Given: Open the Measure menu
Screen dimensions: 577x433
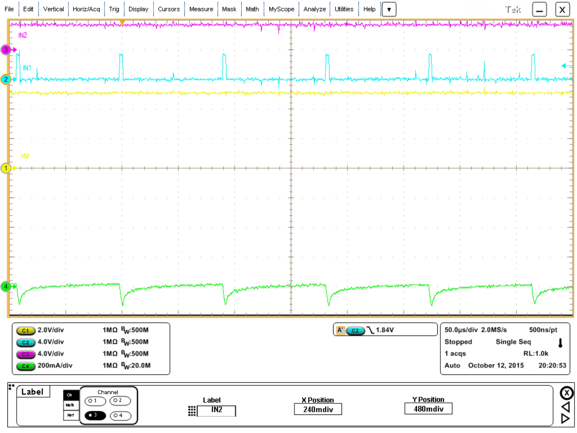Looking at the screenshot, I should coord(201,9).
